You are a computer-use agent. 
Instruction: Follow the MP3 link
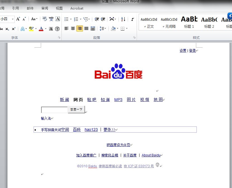[118, 100]
